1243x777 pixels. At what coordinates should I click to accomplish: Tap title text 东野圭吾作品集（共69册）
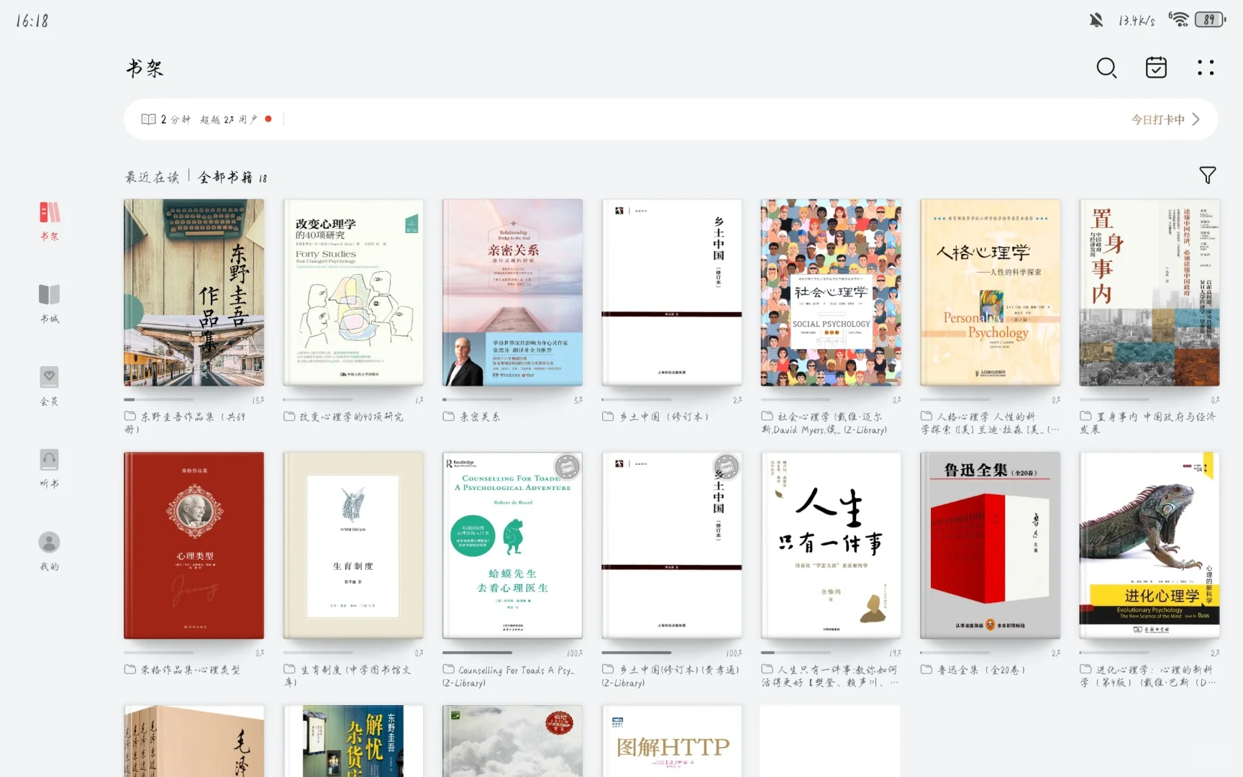coord(186,422)
